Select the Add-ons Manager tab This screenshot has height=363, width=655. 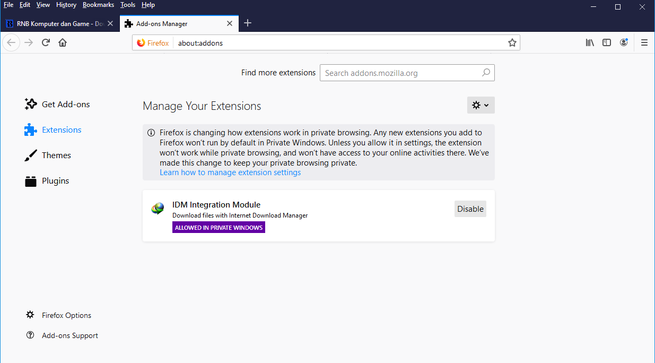(179, 23)
